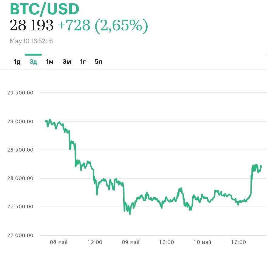Click the +728 (2,65%) change value
The height and width of the screenshot is (253, 280).
(x=103, y=26)
